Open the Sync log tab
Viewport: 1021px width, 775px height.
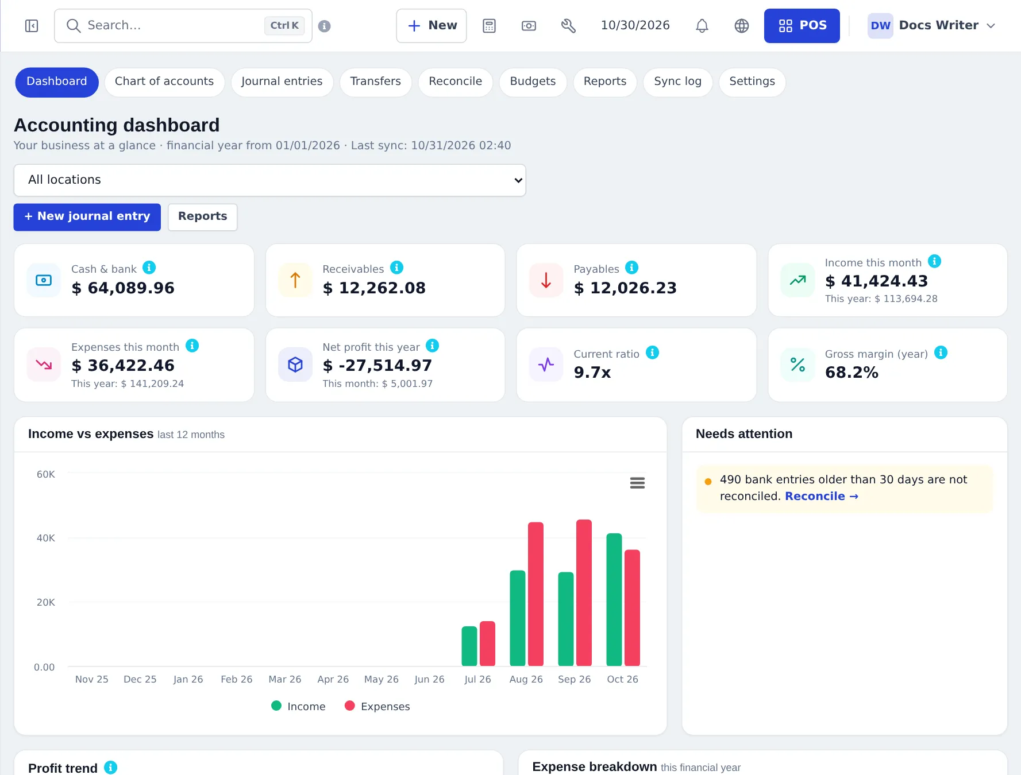(x=678, y=82)
